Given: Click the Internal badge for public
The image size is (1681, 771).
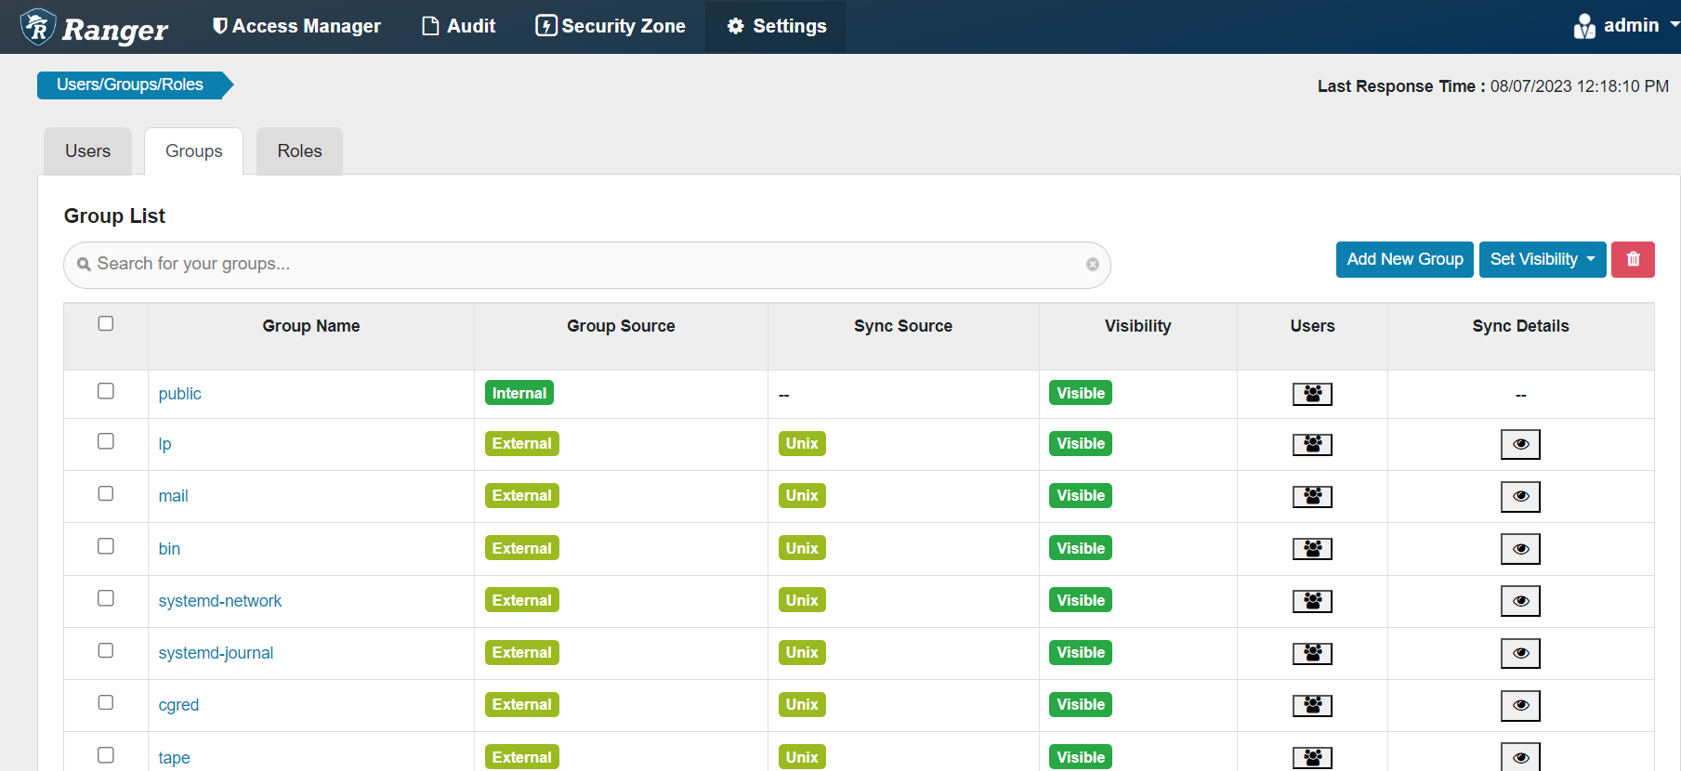Looking at the screenshot, I should 519,393.
